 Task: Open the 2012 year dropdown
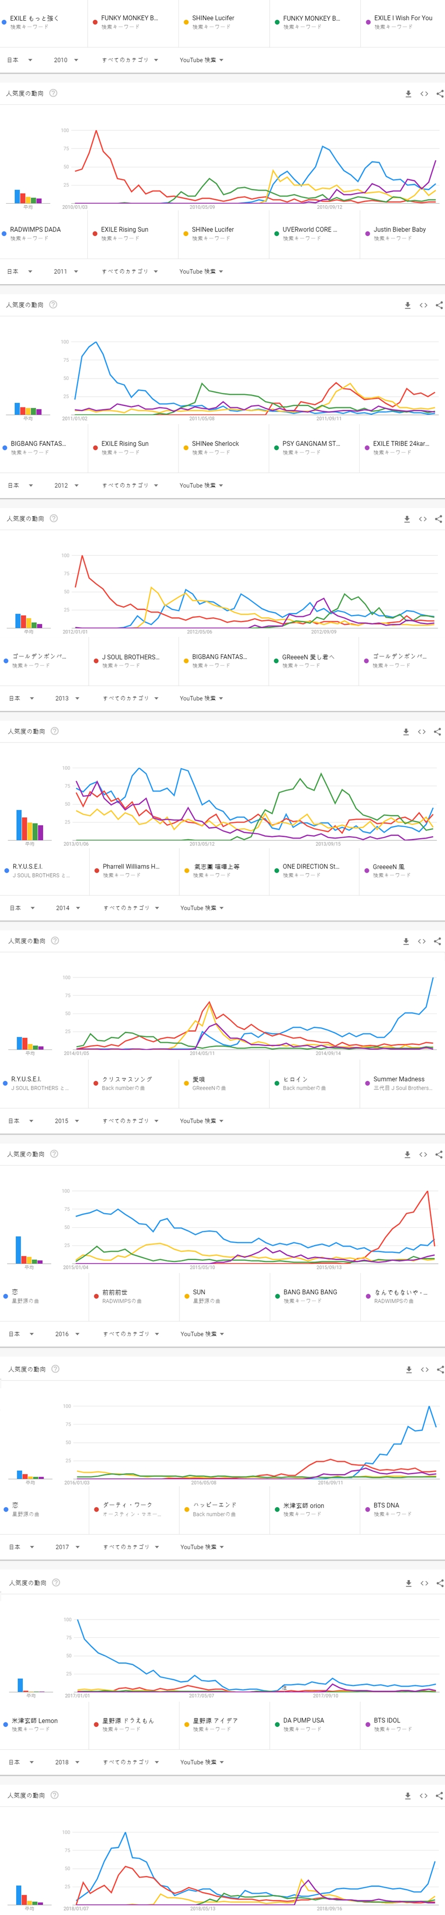[x=66, y=485]
